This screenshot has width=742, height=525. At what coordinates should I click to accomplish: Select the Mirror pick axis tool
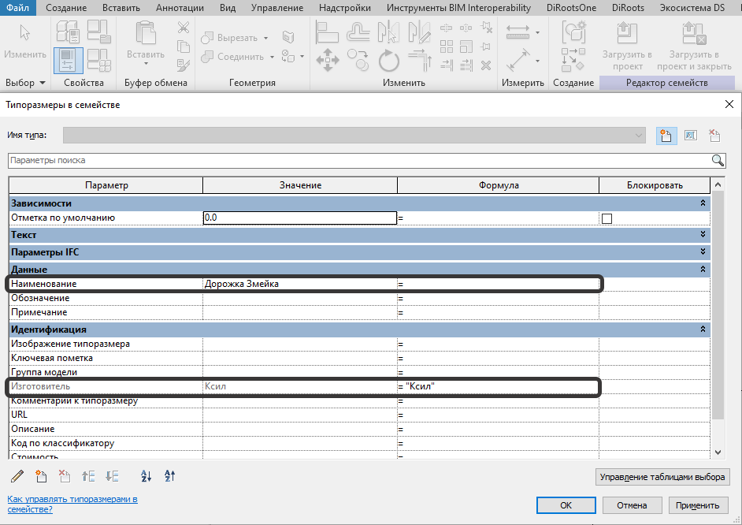(x=388, y=32)
